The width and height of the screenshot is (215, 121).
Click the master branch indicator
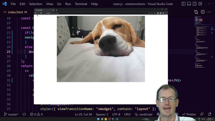[x=11, y=114]
